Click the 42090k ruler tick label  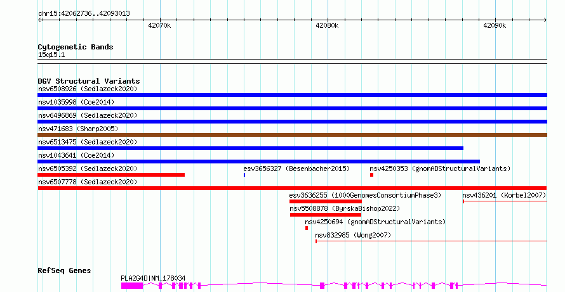(x=495, y=25)
